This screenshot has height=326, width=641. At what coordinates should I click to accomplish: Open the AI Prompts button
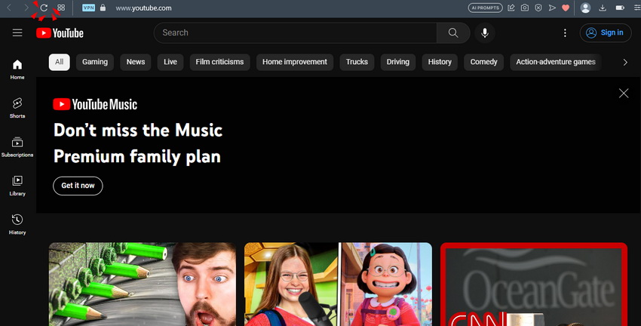coord(485,8)
